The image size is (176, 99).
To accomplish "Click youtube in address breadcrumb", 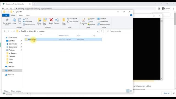I will 42,31.
